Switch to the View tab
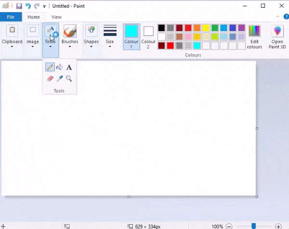 (56, 17)
